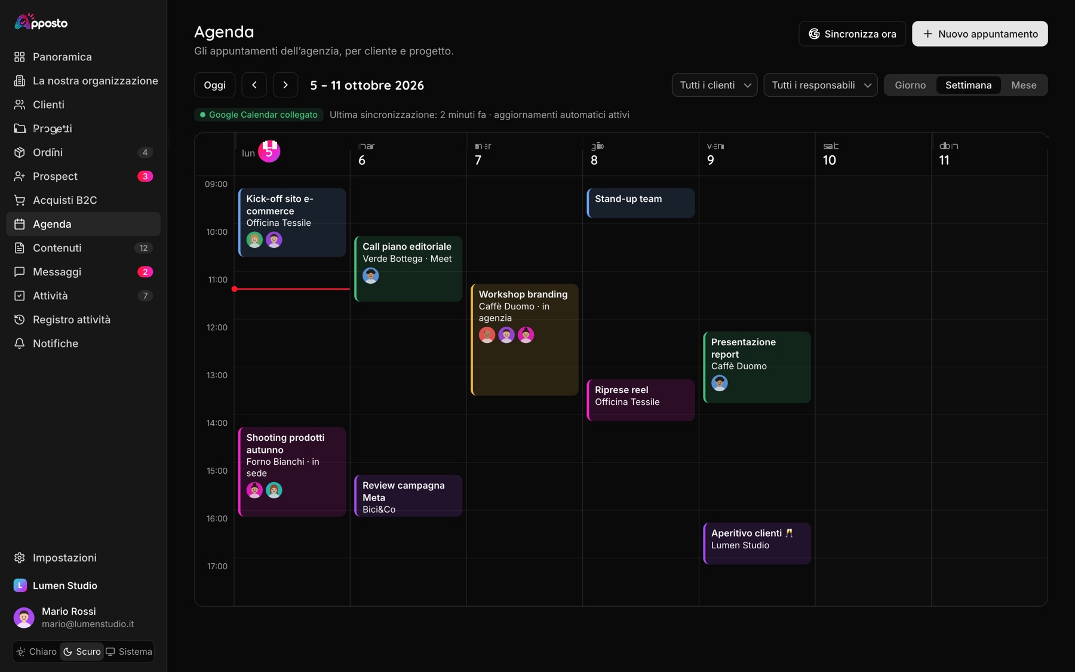This screenshot has height=672, width=1075.
Task: Open the Aperitivo clienti event
Action: click(757, 544)
